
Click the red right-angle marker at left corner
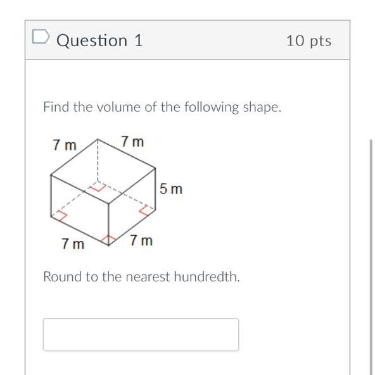pos(60,216)
